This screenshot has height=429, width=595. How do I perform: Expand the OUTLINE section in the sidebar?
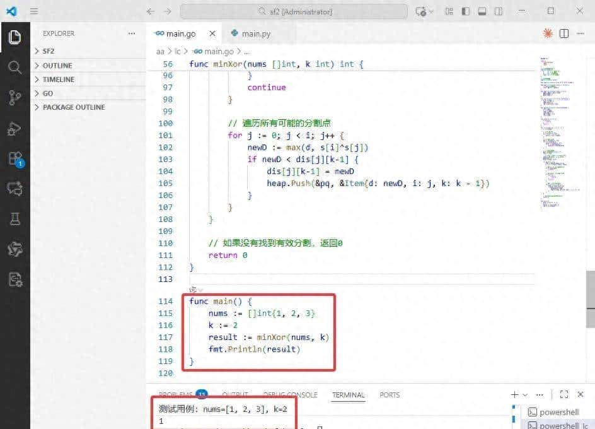point(57,65)
